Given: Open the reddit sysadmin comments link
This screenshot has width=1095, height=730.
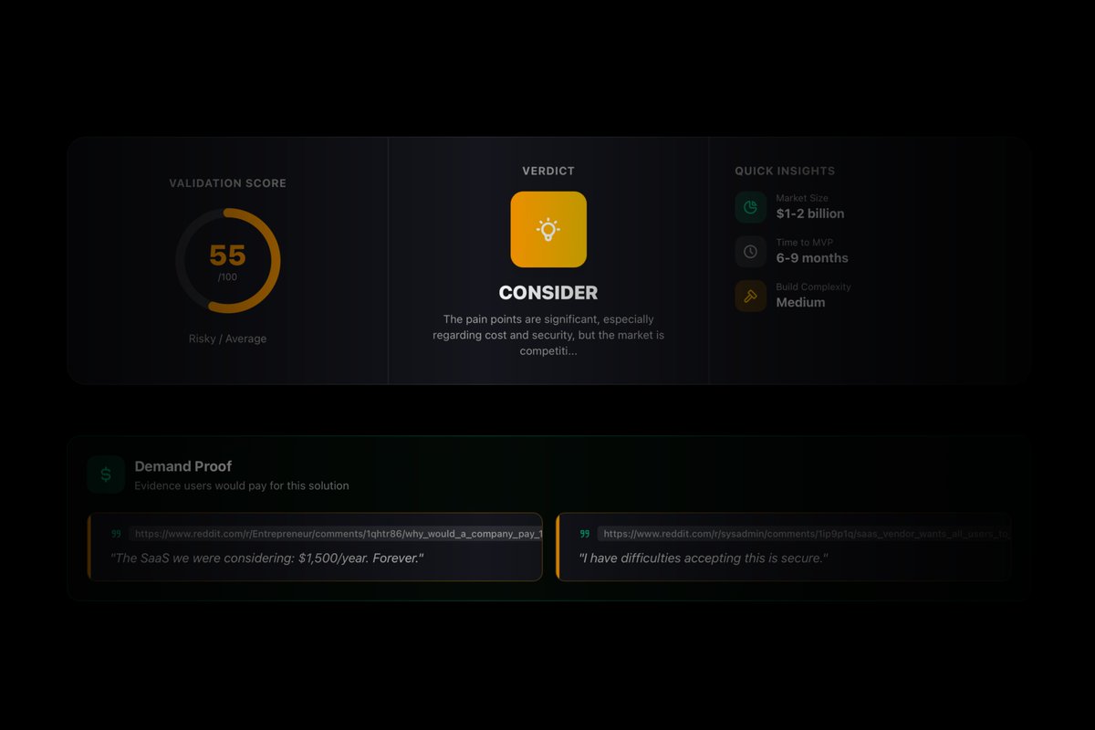Looking at the screenshot, I should click(x=804, y=534).
